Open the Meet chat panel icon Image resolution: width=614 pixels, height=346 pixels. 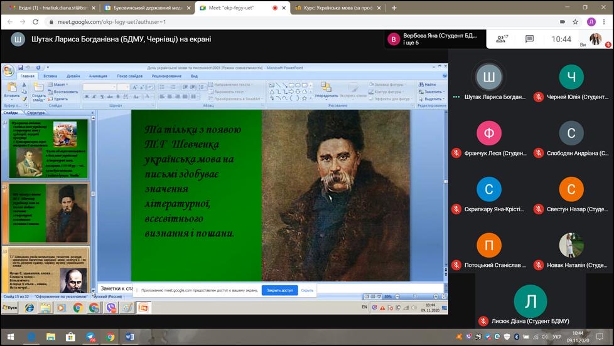(529, 39)
